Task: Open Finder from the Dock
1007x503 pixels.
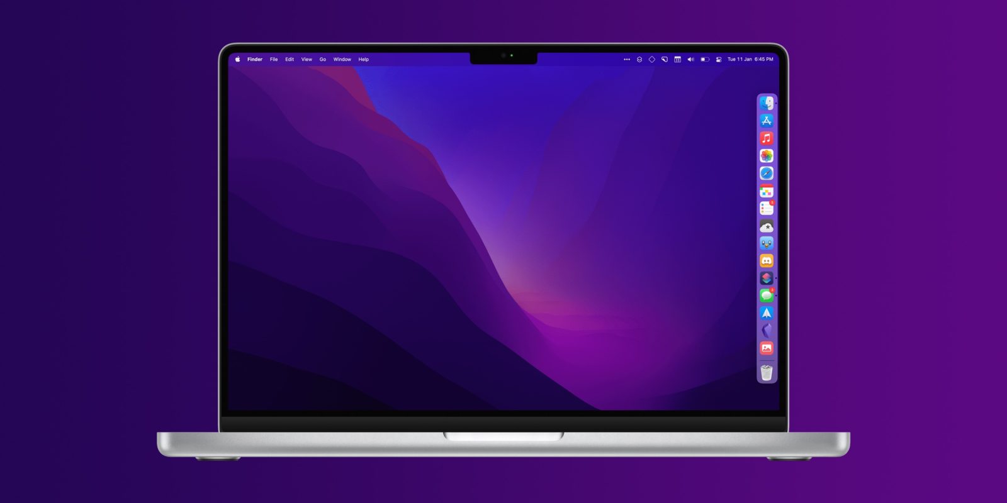Action: 766,103
